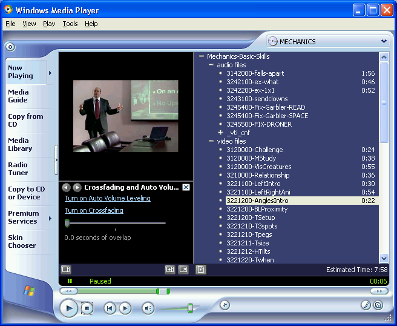Click the seek bar position thumb
Viewport: 397px width, 326px height.
click(x=163, y=291)
